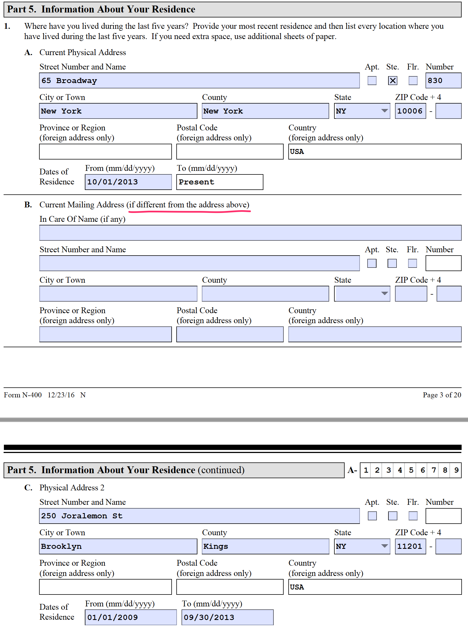
Task: Click the County field containing Kings
Action: [x=265, y=546]
